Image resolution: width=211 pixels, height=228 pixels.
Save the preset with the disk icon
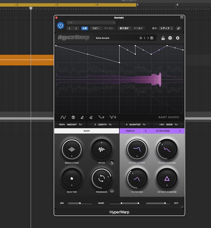(152, 38)
